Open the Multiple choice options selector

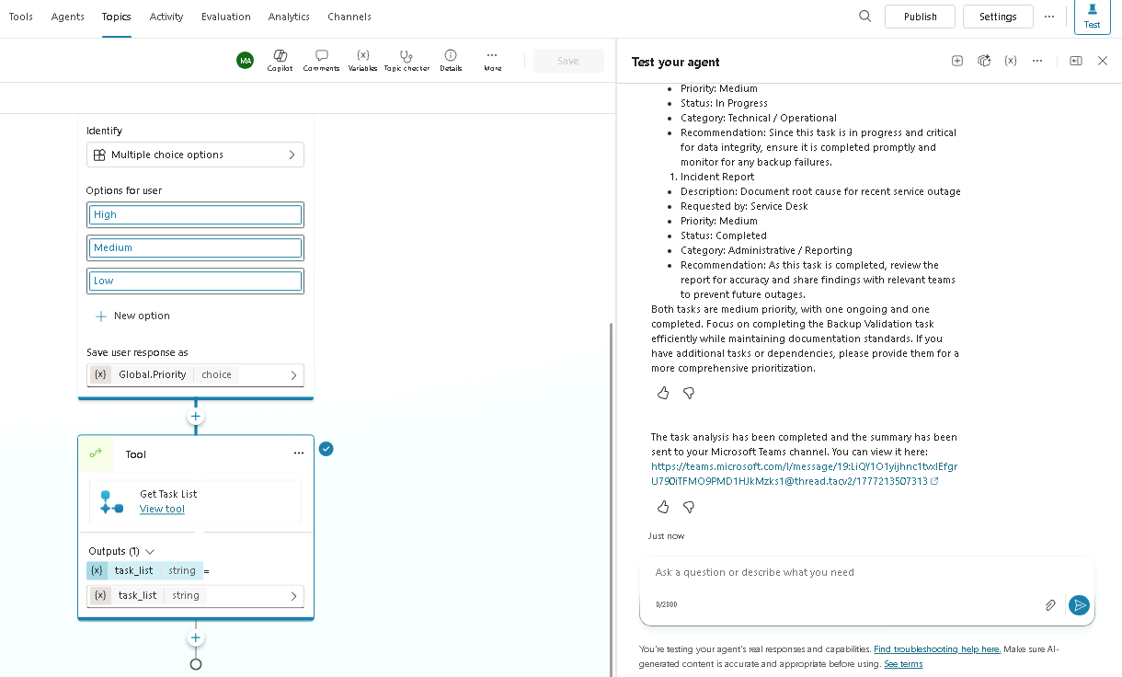195,155
